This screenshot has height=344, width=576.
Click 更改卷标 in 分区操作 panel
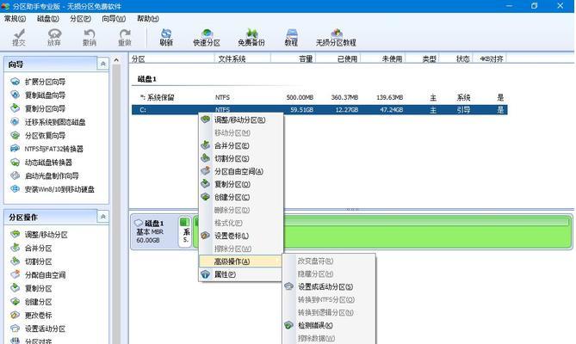tap(31, 316)
